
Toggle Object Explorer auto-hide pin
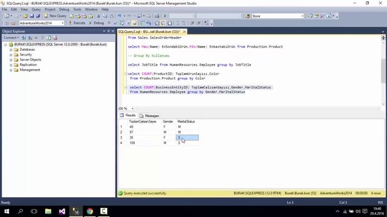pos(108,31)
